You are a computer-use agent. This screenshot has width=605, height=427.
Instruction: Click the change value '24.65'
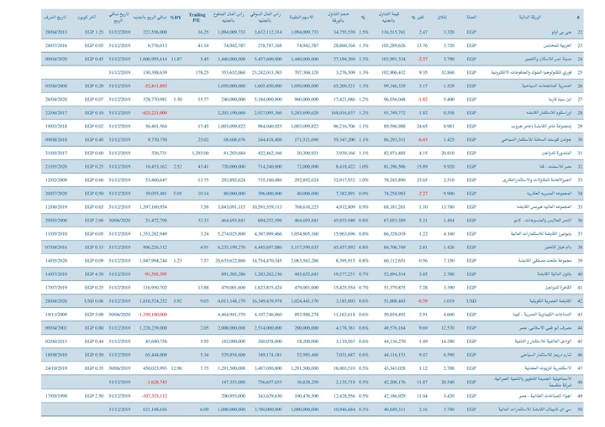[x=422, y=126]
